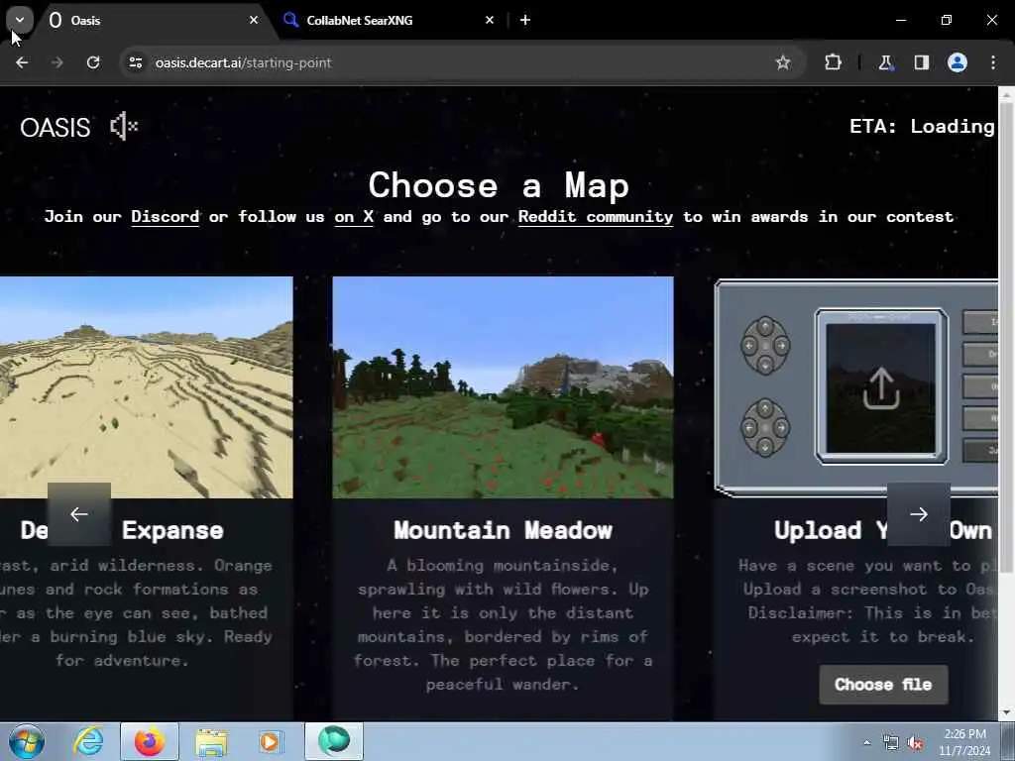Click the page vertical scrollbar
Viewport: 1015px width, 761px height.
click(1007, 337)
